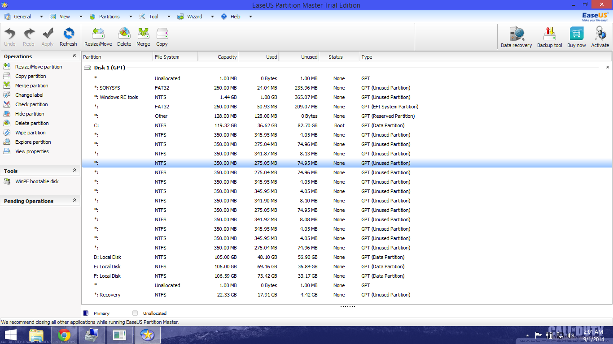Screen dimensions: 613x344
Task: Click the Activate icon
Action: click(600, 35)
